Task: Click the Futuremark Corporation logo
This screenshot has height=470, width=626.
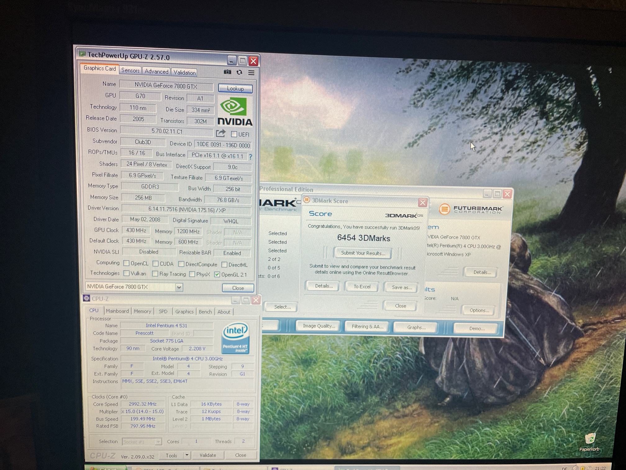Action: [x=471, y=209]
